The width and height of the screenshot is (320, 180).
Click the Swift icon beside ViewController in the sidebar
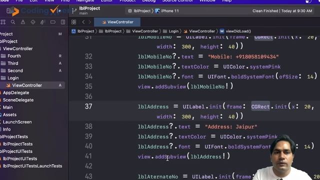tap(8, 85)
